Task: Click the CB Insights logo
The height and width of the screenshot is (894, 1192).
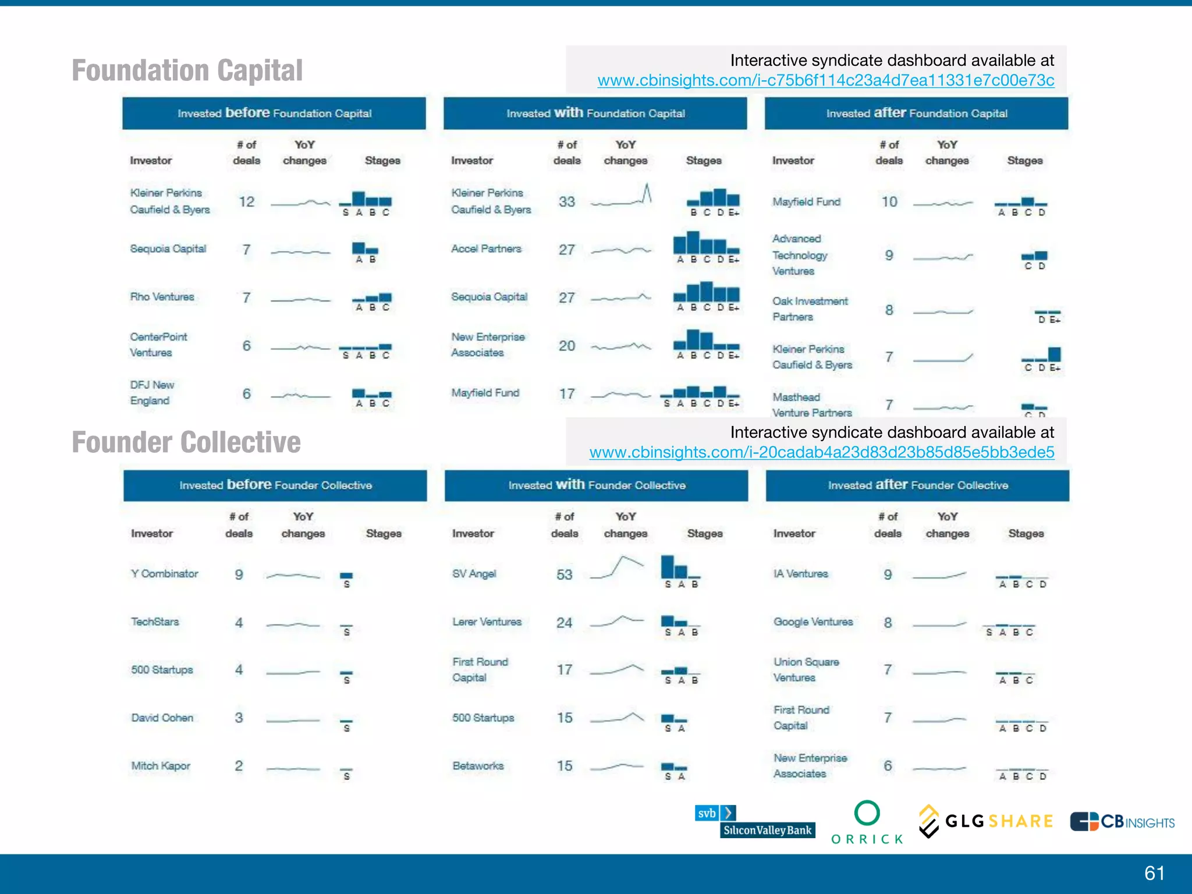Action: pyautogui.click(x=1123, y=821)
